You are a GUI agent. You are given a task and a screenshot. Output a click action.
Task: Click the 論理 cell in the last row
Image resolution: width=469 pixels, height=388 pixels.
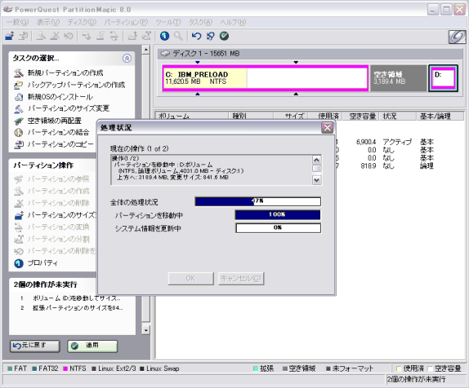point(427,166)
